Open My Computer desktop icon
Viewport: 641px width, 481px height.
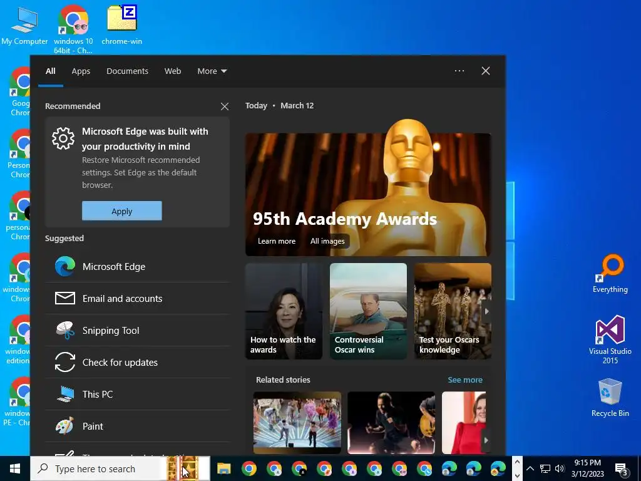(x=24, y=26)
